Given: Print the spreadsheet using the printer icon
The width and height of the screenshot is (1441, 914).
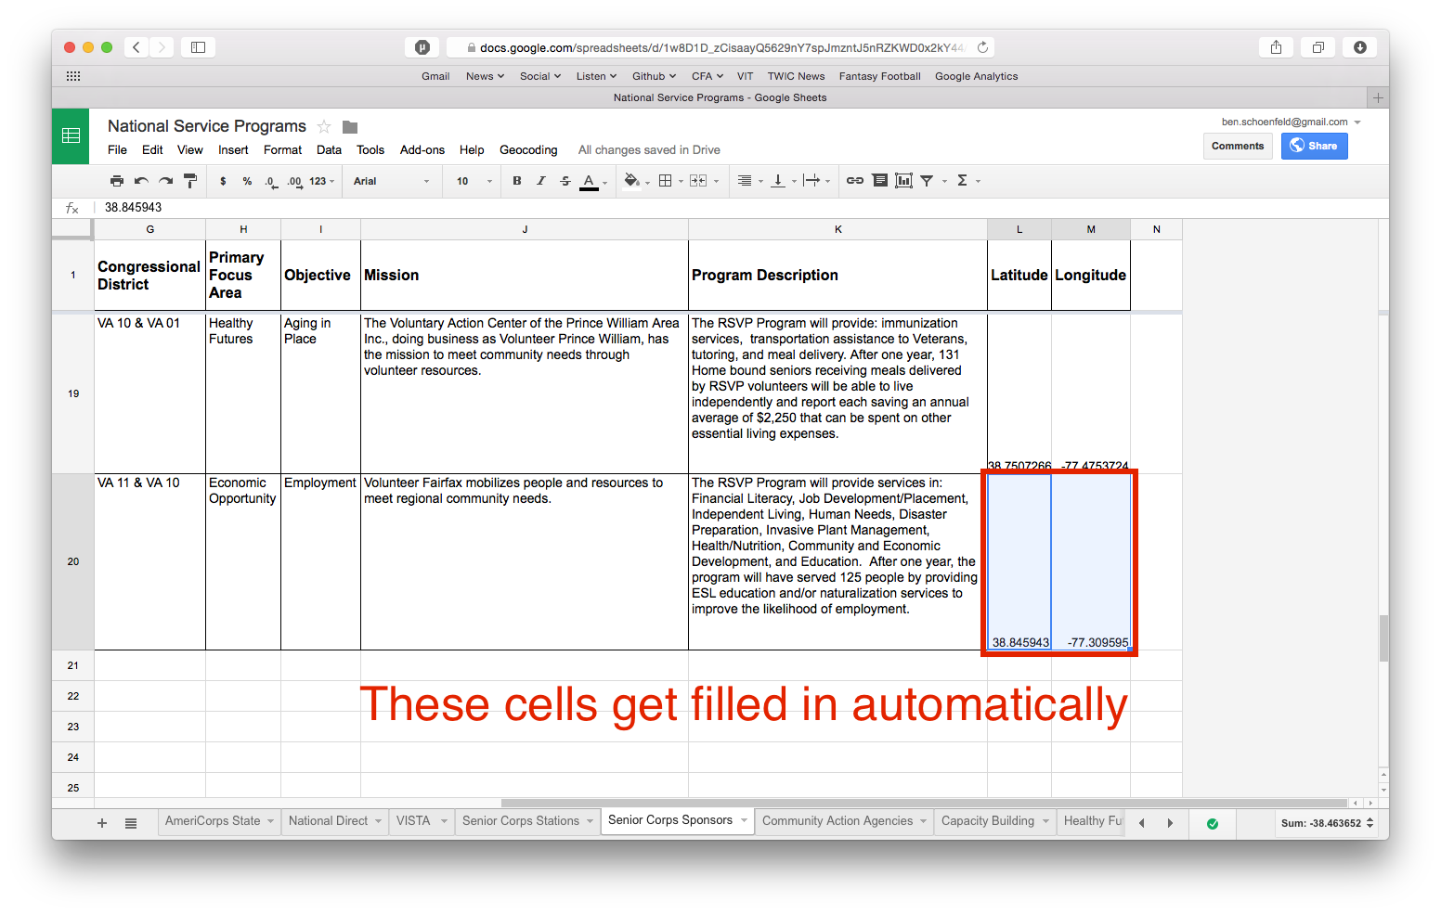Looking at the screenshot, I should click(116, 181).
